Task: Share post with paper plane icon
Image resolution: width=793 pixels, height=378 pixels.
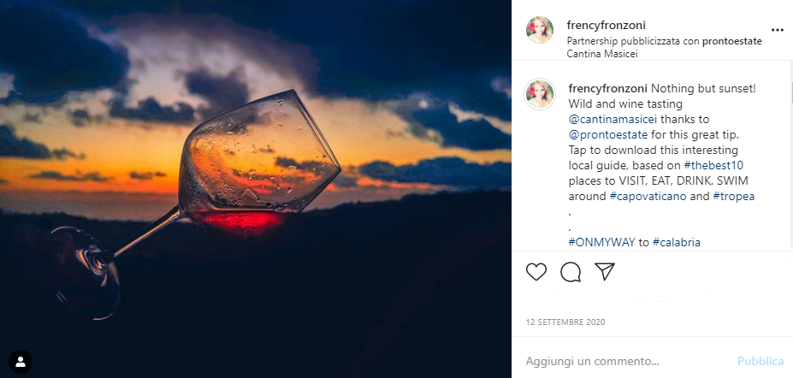Action: click(605, 272)
